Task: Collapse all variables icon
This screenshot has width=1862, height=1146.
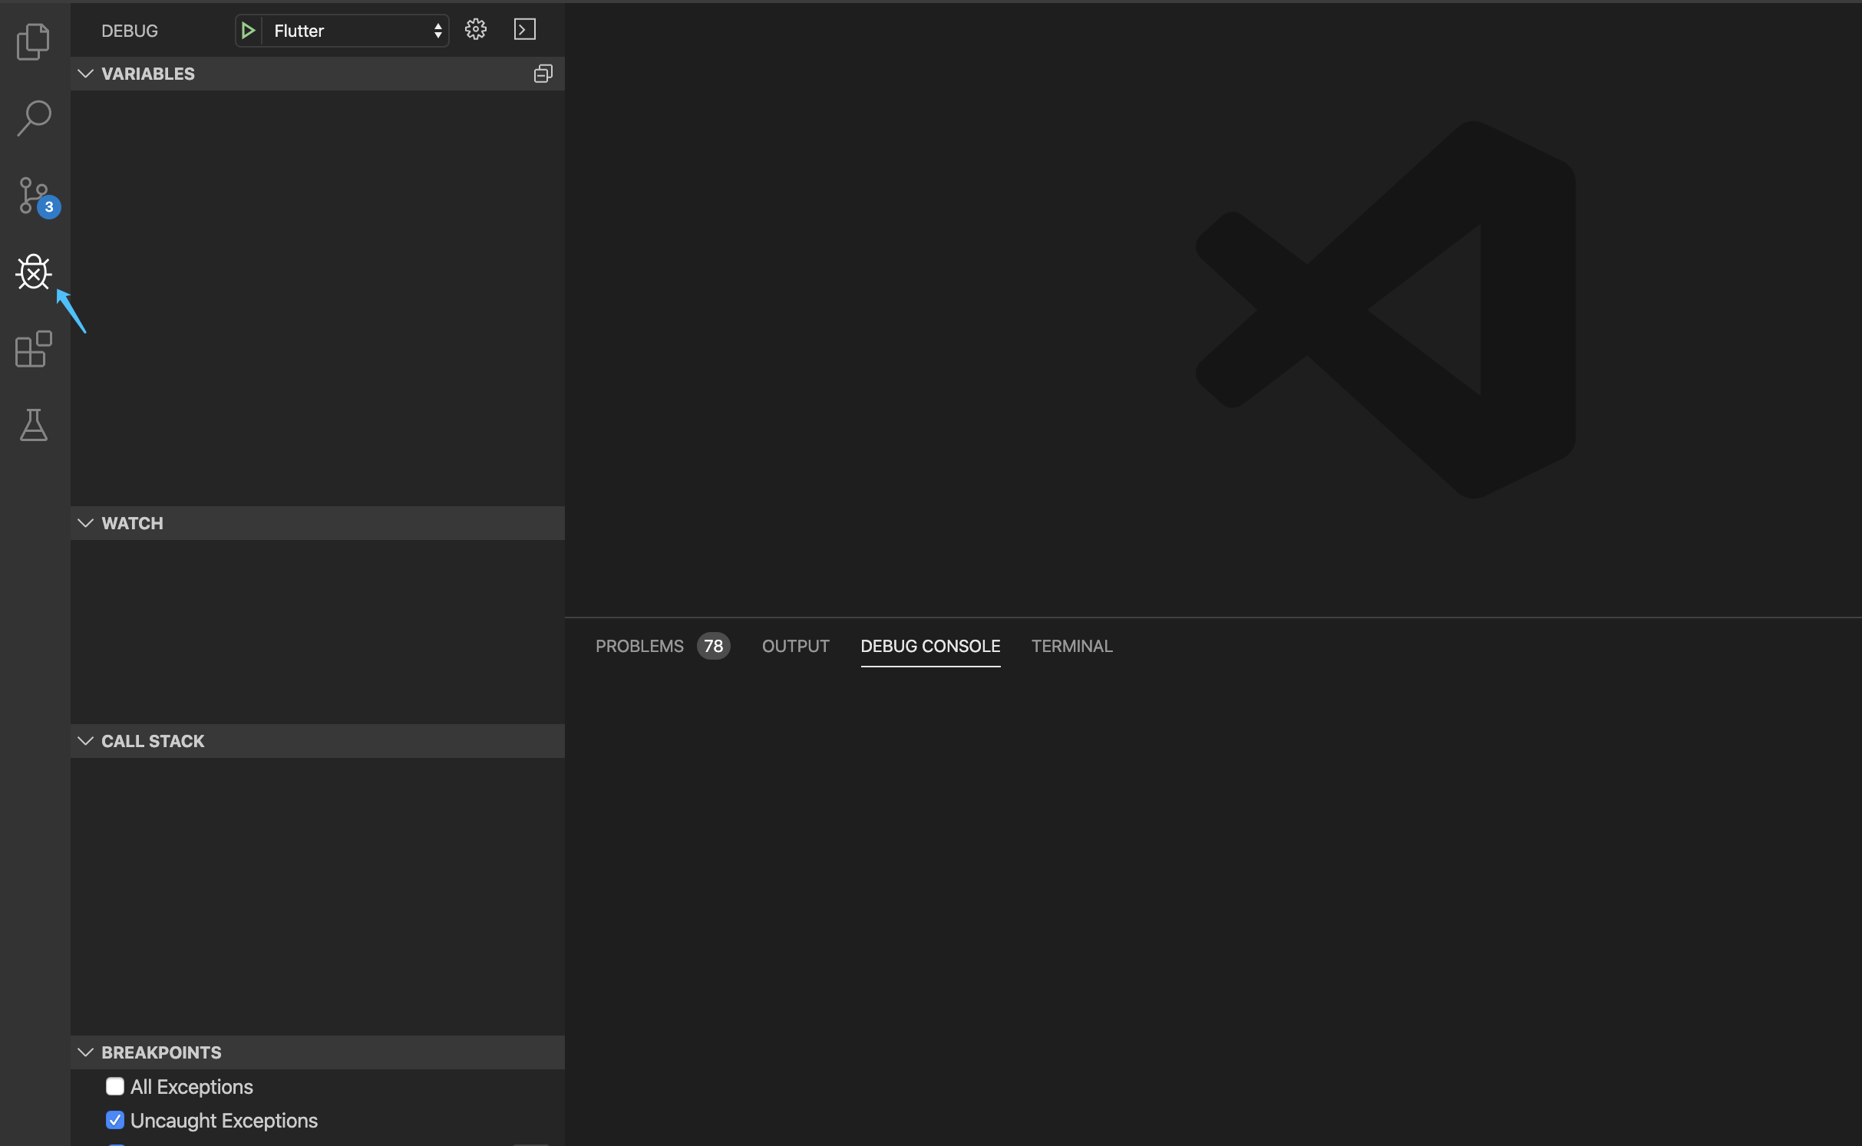Action: click(543, 74)
